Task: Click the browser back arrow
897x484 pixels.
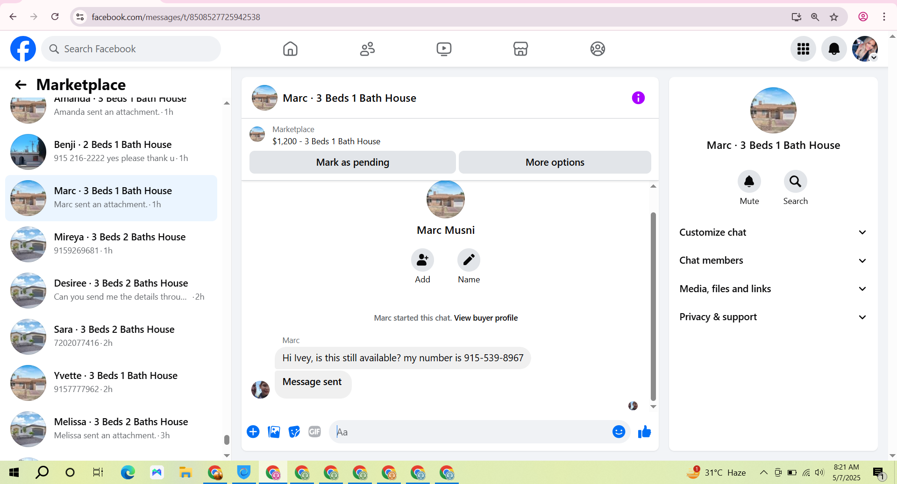Action: 13,17
